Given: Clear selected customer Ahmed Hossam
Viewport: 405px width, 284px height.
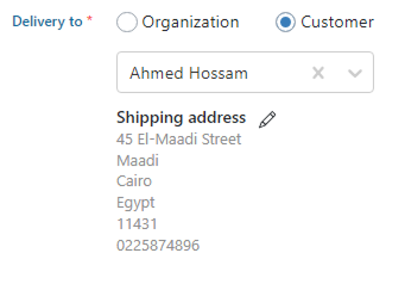Looking at the screenshot, I should click(x=318, y=73).
